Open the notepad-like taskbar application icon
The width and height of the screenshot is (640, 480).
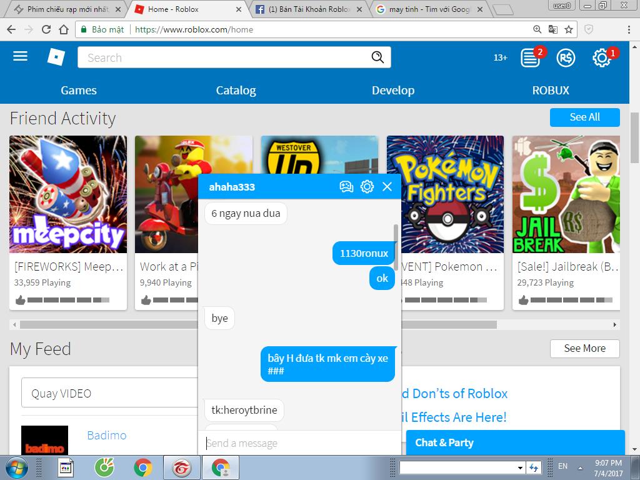pyautogui.click(x=65, y=467)
